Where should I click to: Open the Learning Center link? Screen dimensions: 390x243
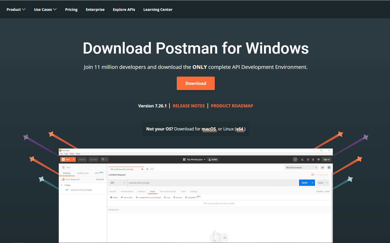tap(158, 10)
